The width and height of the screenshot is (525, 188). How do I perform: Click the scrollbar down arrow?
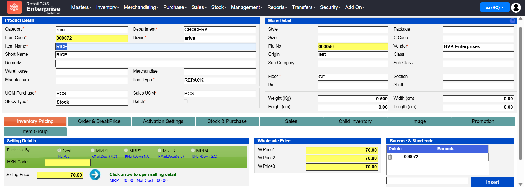tap(520, 184)
